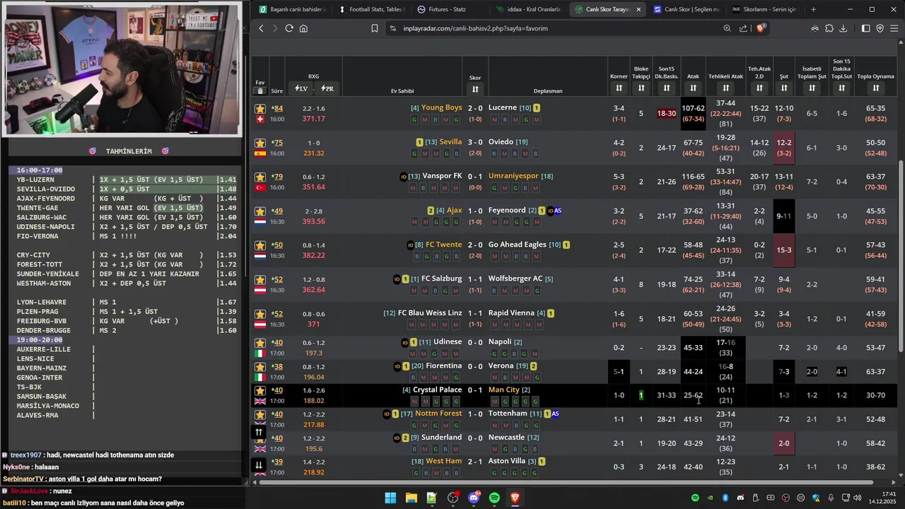Toggle the browser sidebar panel icon
The image size is (905, 509).
[x=865, y=28]
